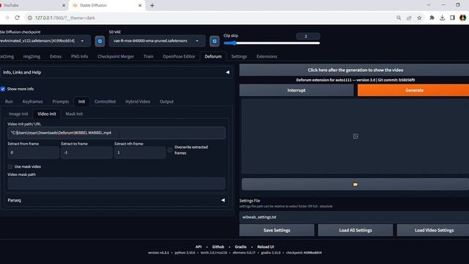Screen dimensions: 469x264
Task: Open the API footer link
Action: click(199, 247)
